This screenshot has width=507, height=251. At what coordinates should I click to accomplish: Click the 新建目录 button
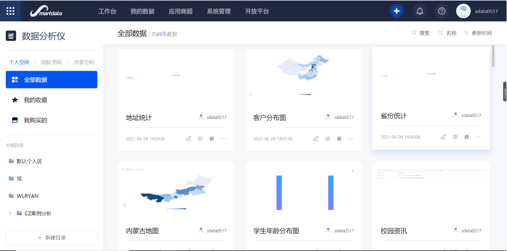point(52,238)
